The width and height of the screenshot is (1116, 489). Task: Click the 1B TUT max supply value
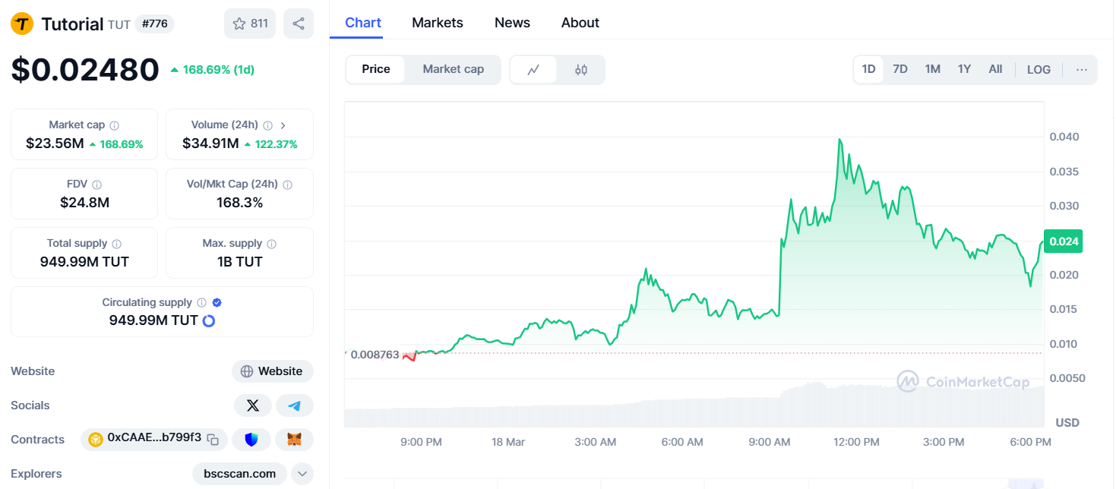239,262
